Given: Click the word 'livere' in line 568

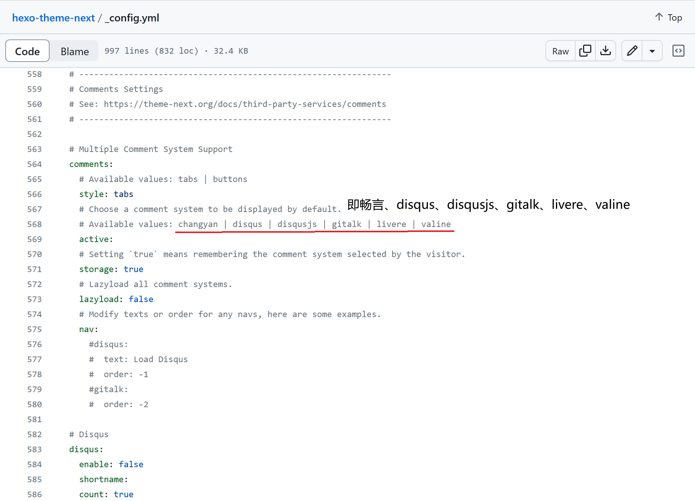Looking at the screenshot, I should (x=391, y=224).
